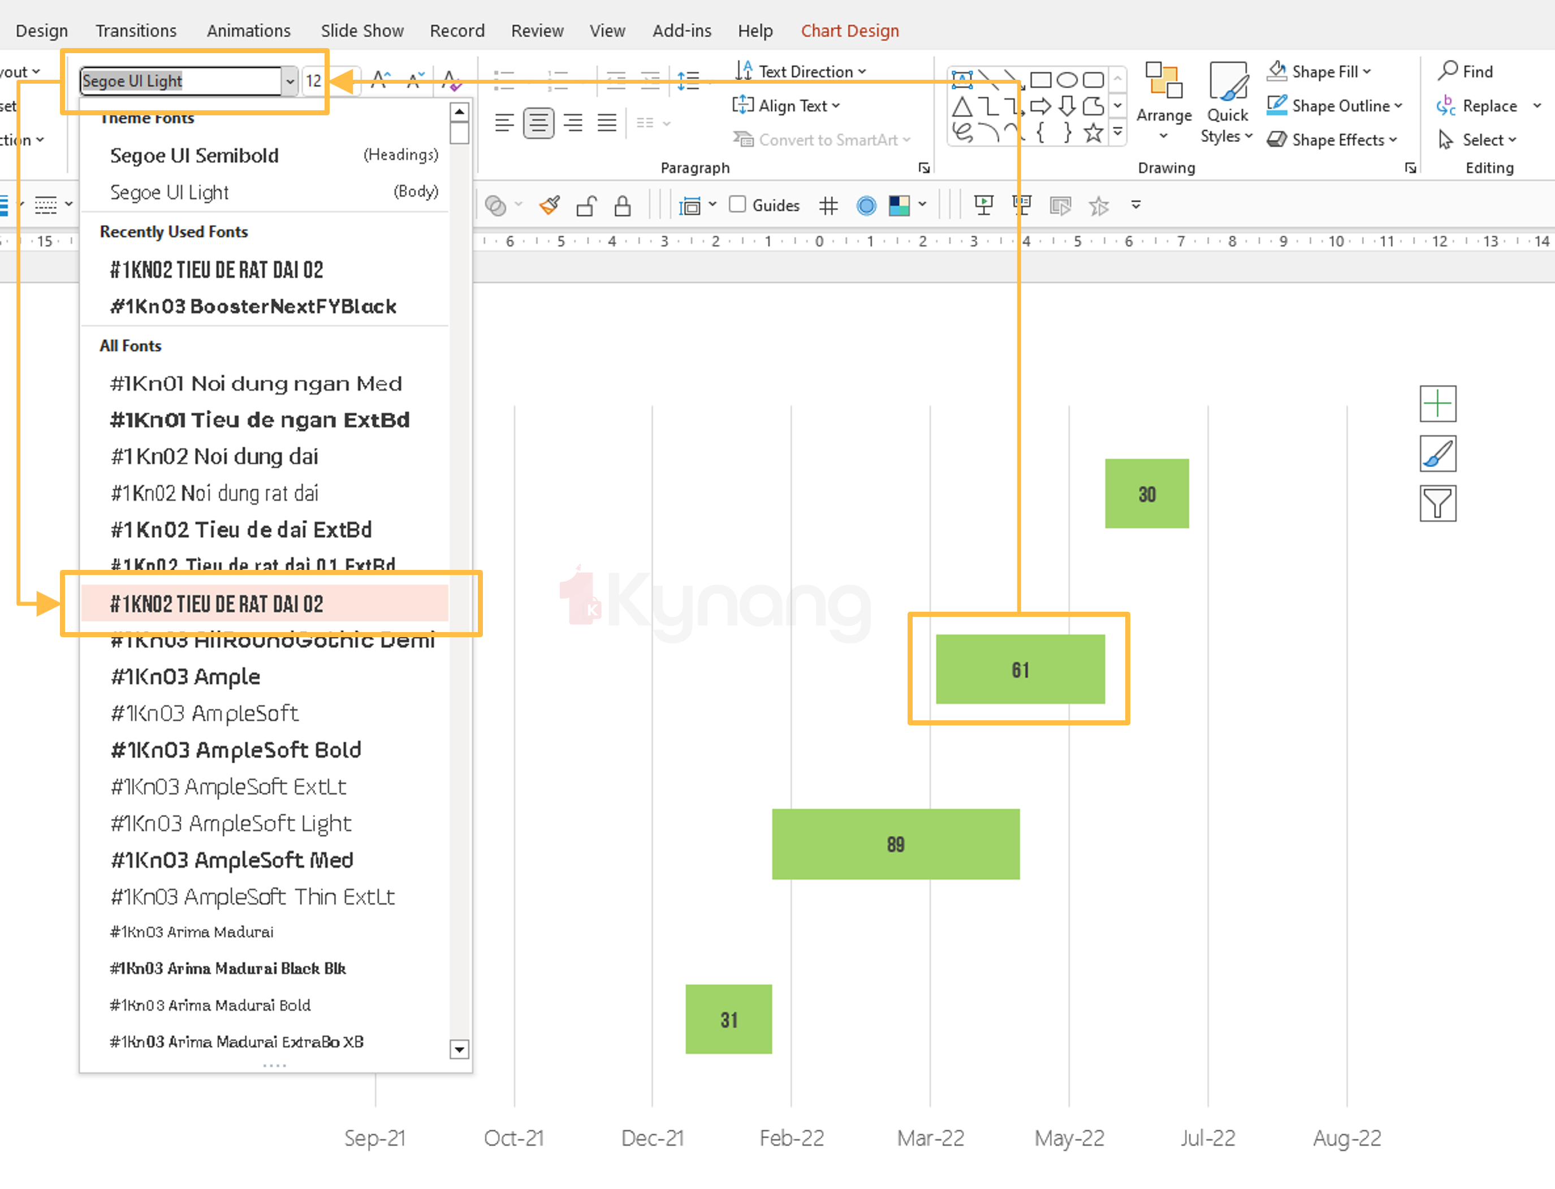Select the rectangle shape in gallery

point(1040,79)
